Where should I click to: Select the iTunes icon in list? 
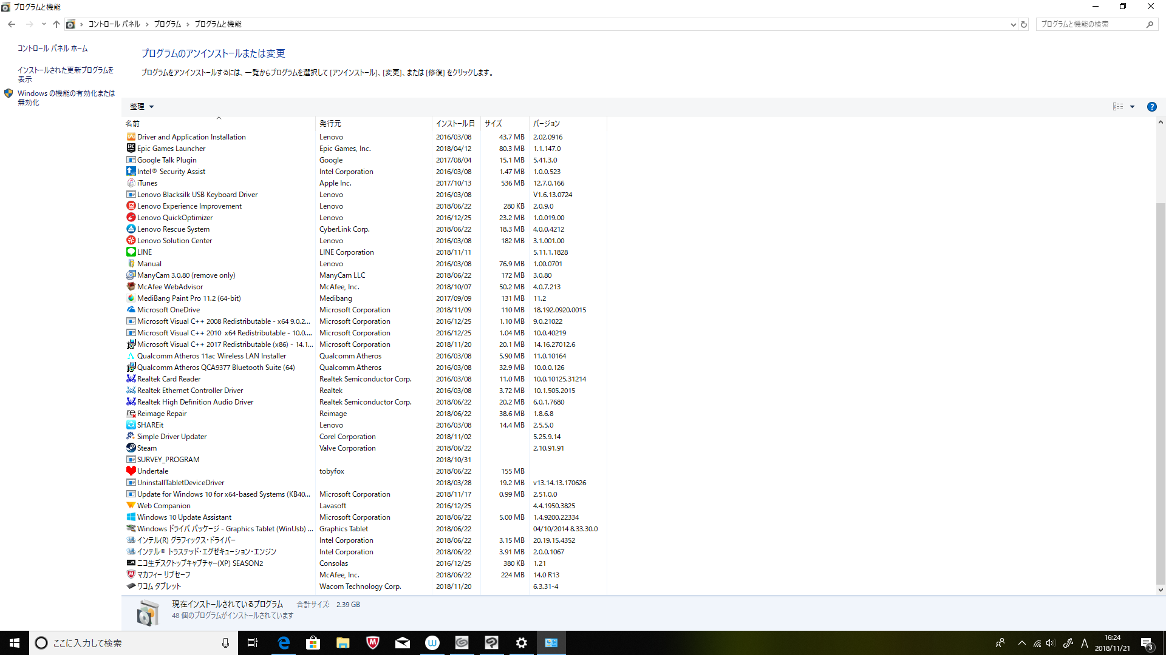coord(131,183)
